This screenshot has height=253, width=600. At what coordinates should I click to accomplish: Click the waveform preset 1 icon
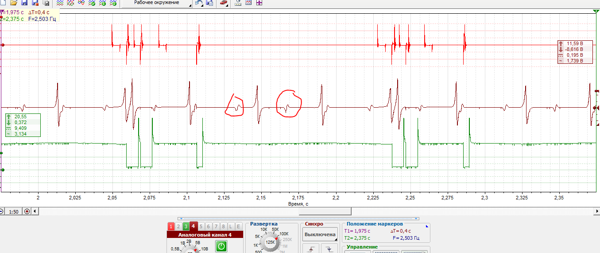[102, 3]
